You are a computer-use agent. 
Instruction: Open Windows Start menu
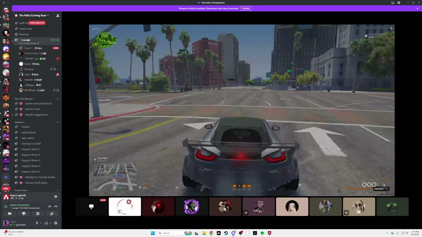[x=153, y=233]
